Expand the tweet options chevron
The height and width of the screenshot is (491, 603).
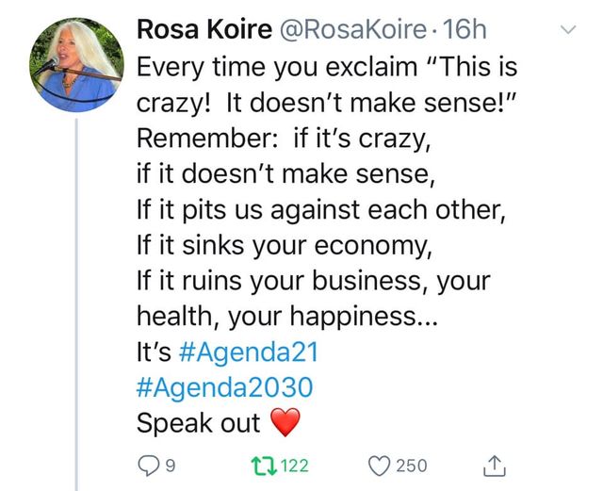pyautogui.click(x=567, y=31)
